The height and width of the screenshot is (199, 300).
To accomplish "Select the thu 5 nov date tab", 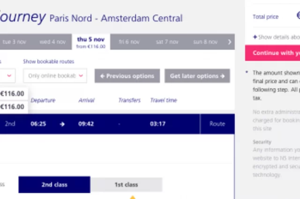I will [91, 42].
